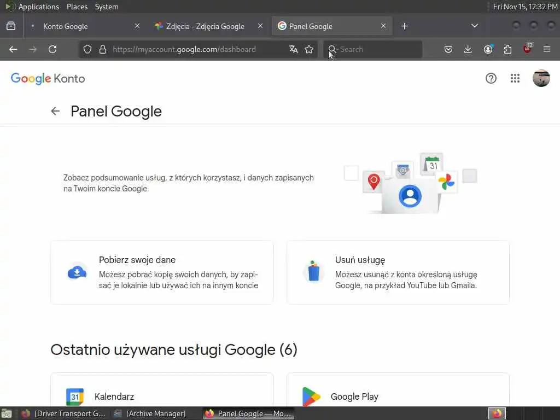
Task: Open the Firefox account icon in the toolbar
Action: coord(488,49)
